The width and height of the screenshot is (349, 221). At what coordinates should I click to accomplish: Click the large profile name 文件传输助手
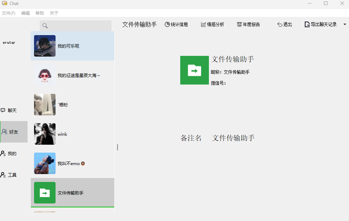(x=233, y=59)
